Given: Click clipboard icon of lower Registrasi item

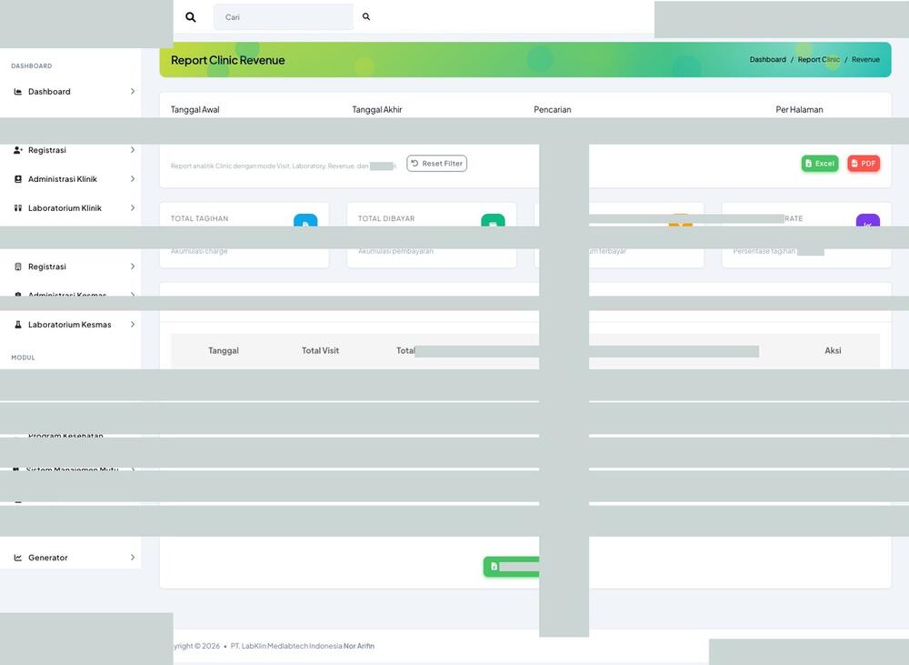Looking at the screenshot, I should 18,267.
